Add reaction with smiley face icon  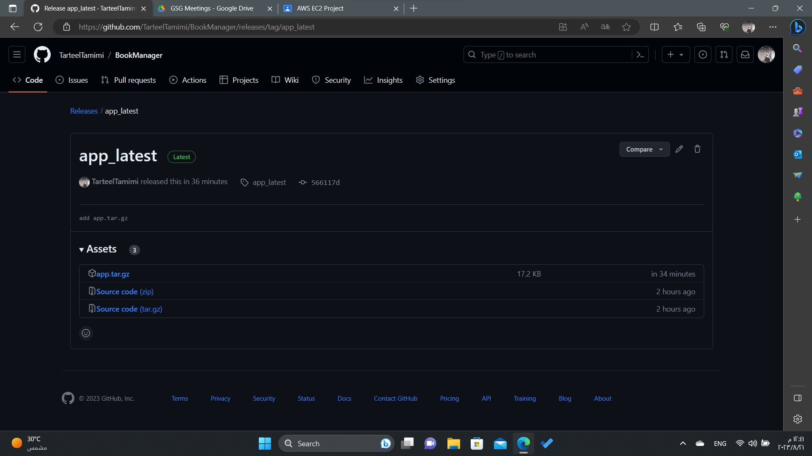[86, 333]
